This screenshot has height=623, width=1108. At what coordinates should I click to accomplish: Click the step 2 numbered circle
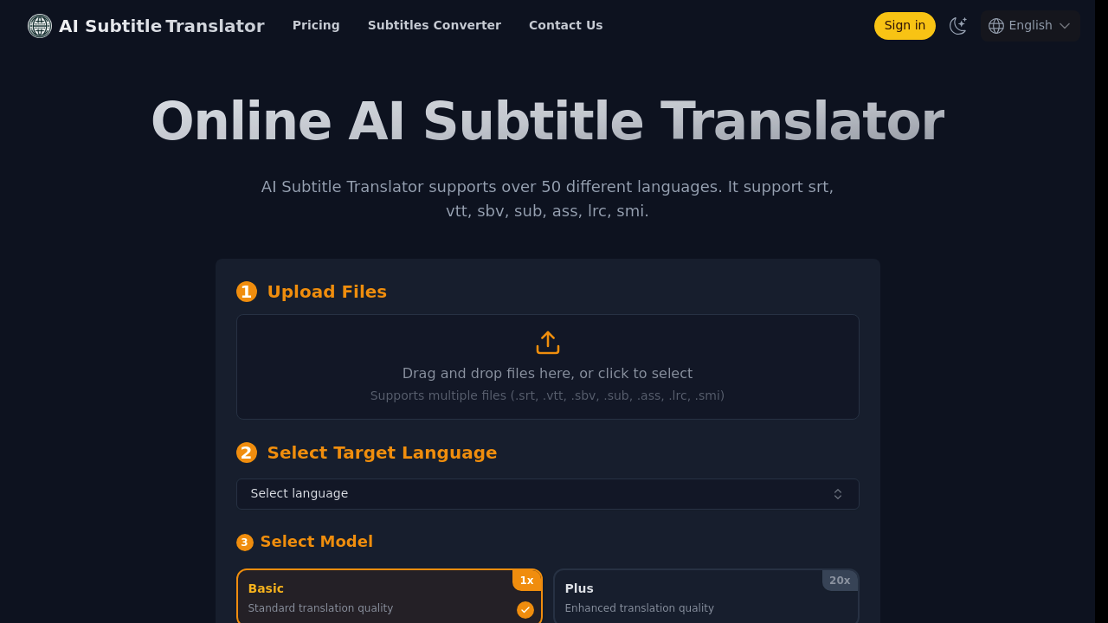pyautogui.click(x=247, y=453)
